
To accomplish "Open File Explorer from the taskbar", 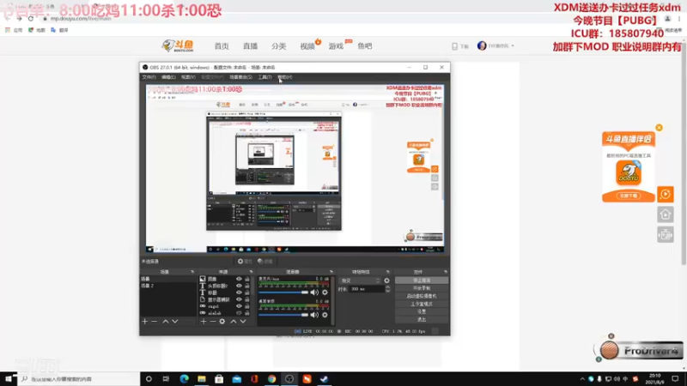I will (x=202, y=379).
